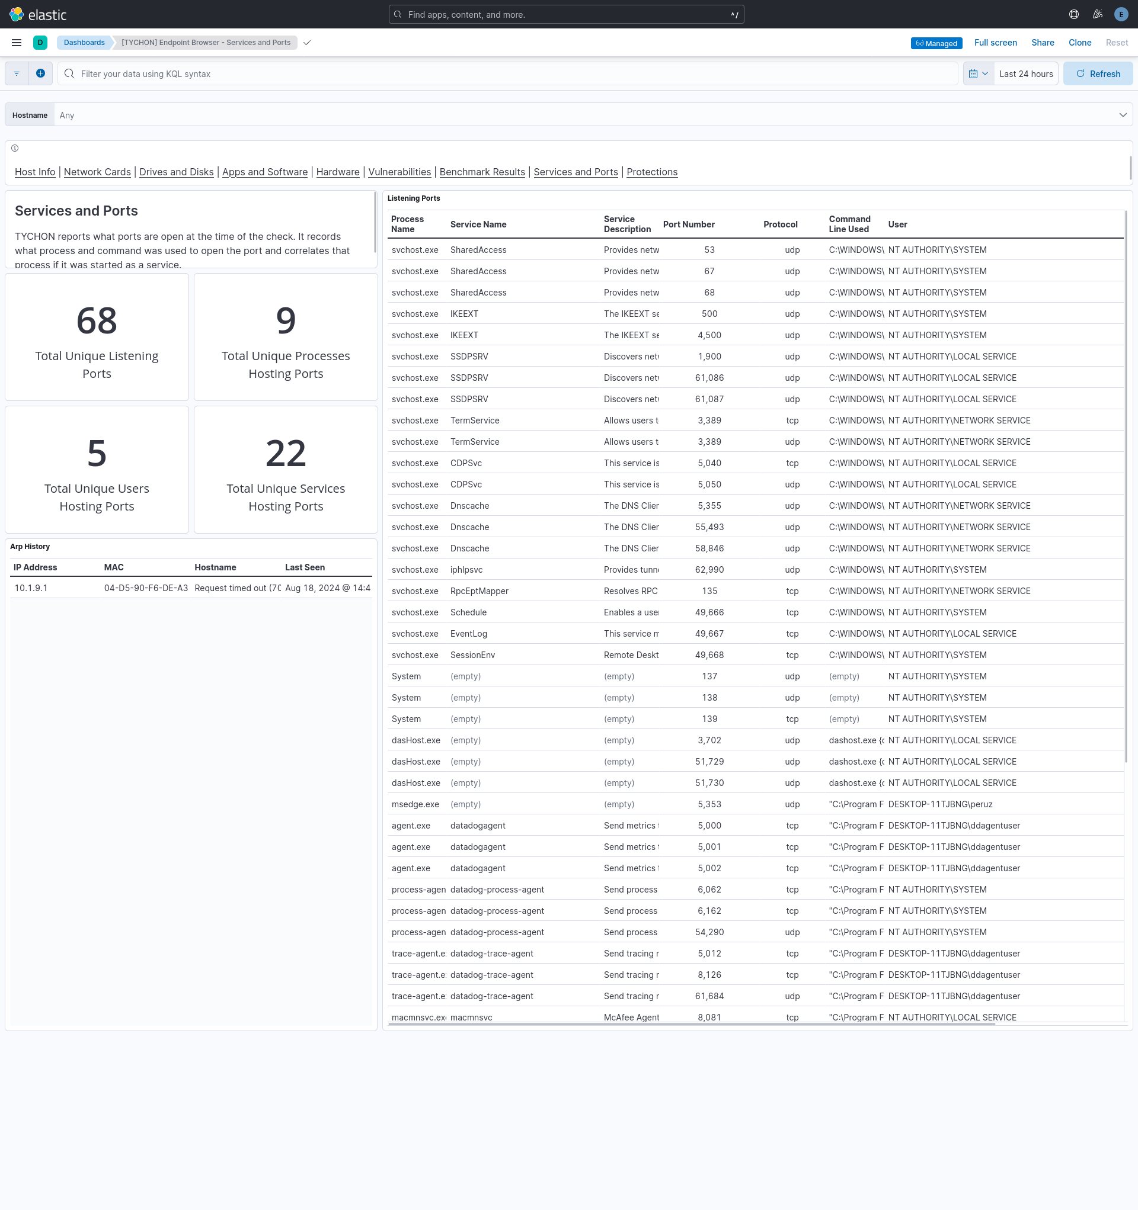The width and height of the screenshot is (1138, 1210).
Task: Open the user profile avatar E
Action: [x=1121, y=14]
